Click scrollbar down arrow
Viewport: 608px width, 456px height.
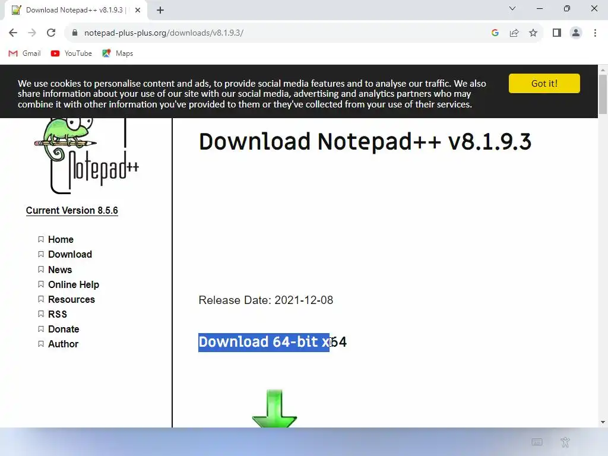[603, 422]
